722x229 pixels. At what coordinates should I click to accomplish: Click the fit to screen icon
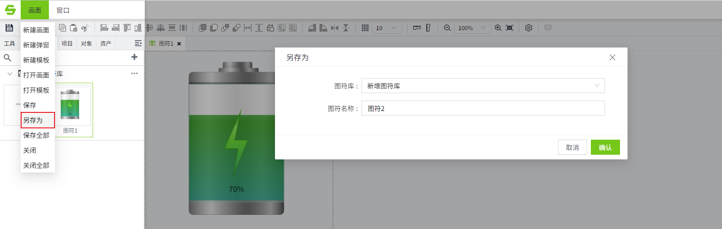click(x=510, y=28)
